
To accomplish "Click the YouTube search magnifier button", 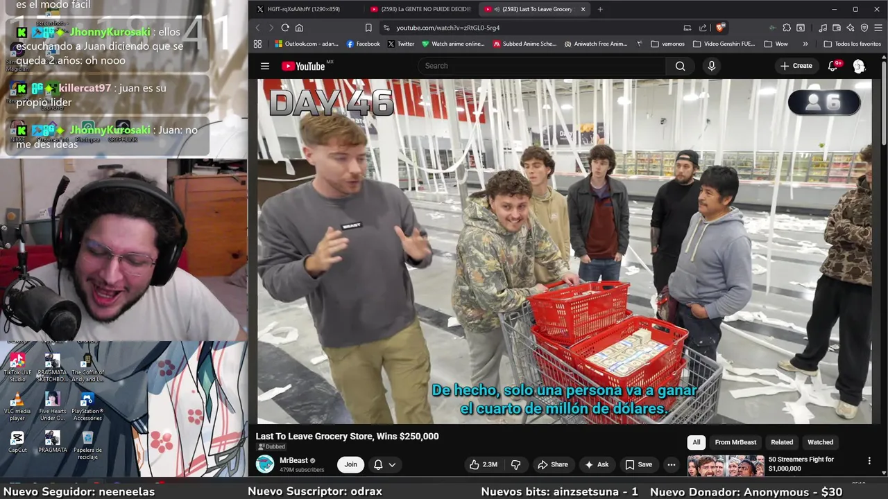I will [x=680, y=66].
